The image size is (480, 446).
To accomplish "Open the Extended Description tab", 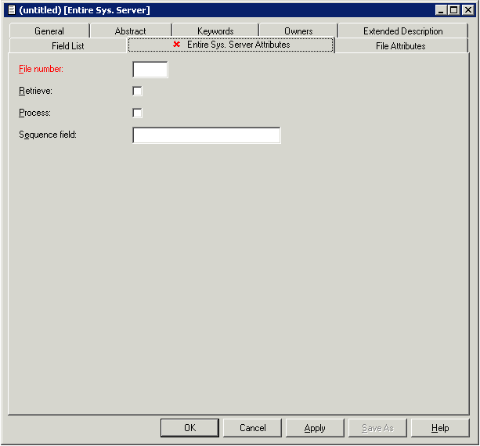I will pyautogui.click(x=402, y=31).
